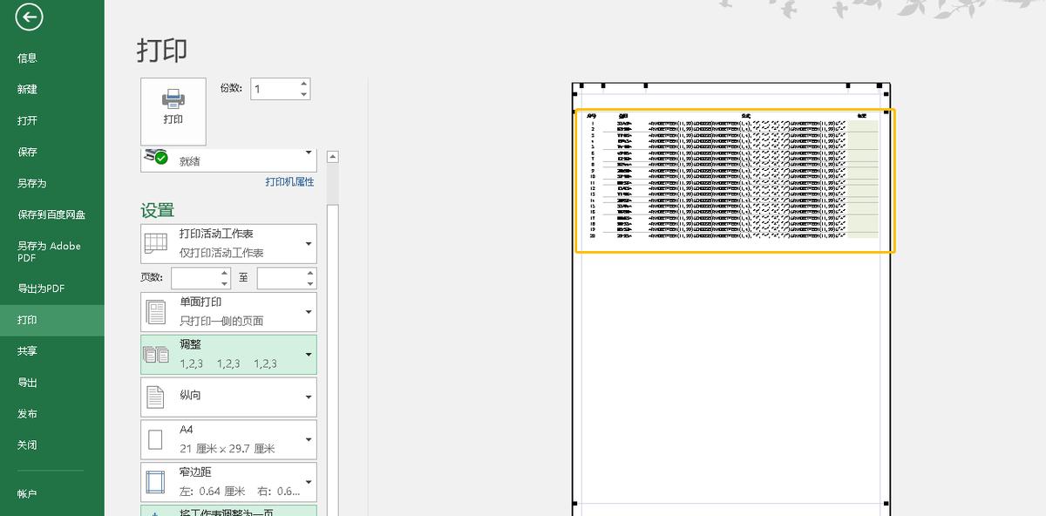
Task: Select 另存为 in the backstage menu
Action: 52,184
